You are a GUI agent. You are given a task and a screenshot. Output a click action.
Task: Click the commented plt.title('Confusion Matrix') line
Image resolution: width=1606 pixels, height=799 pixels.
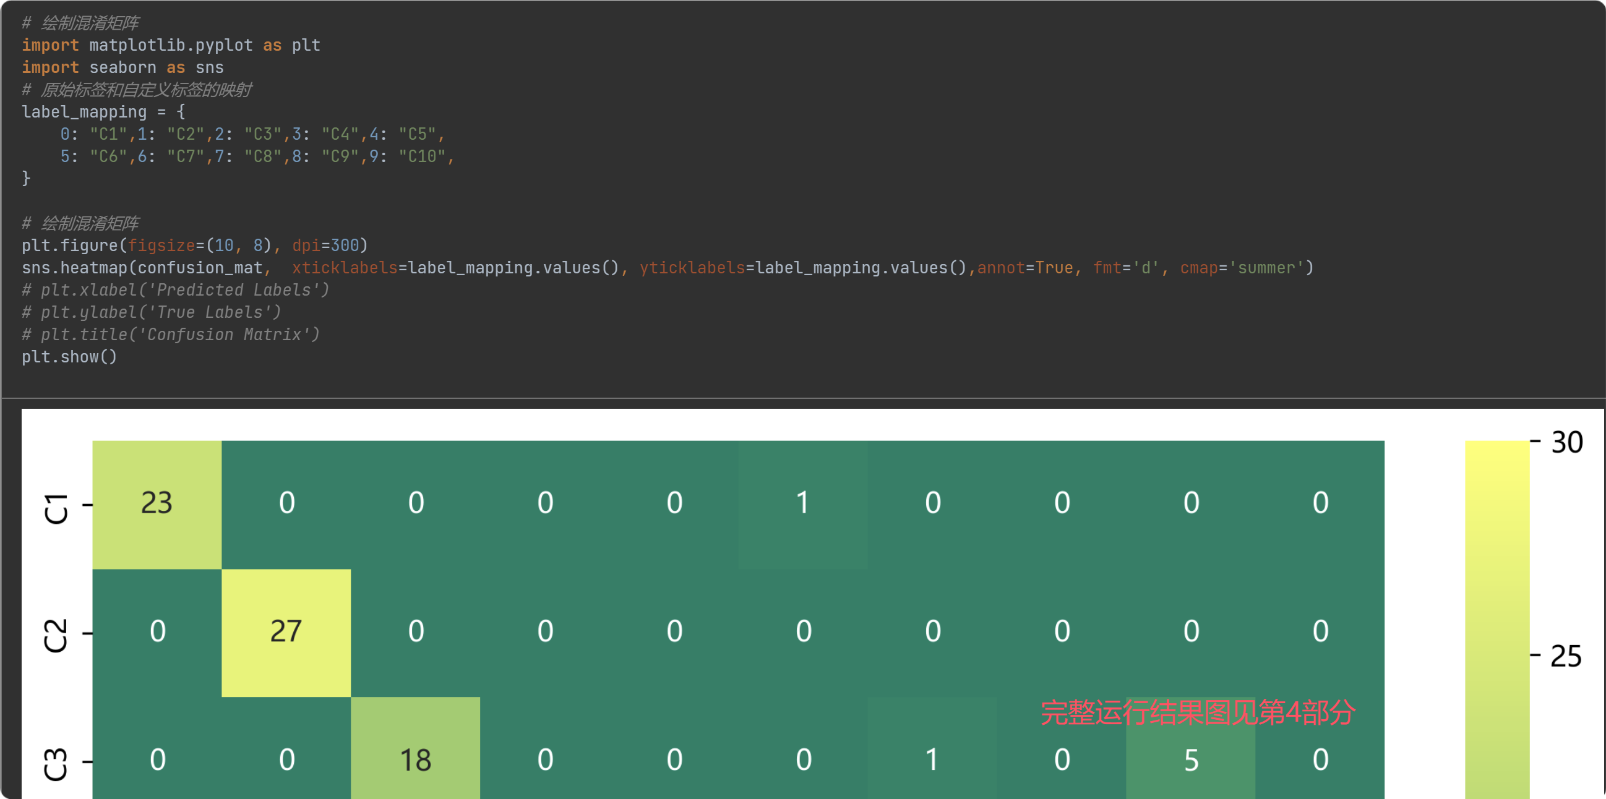[170, 335]
